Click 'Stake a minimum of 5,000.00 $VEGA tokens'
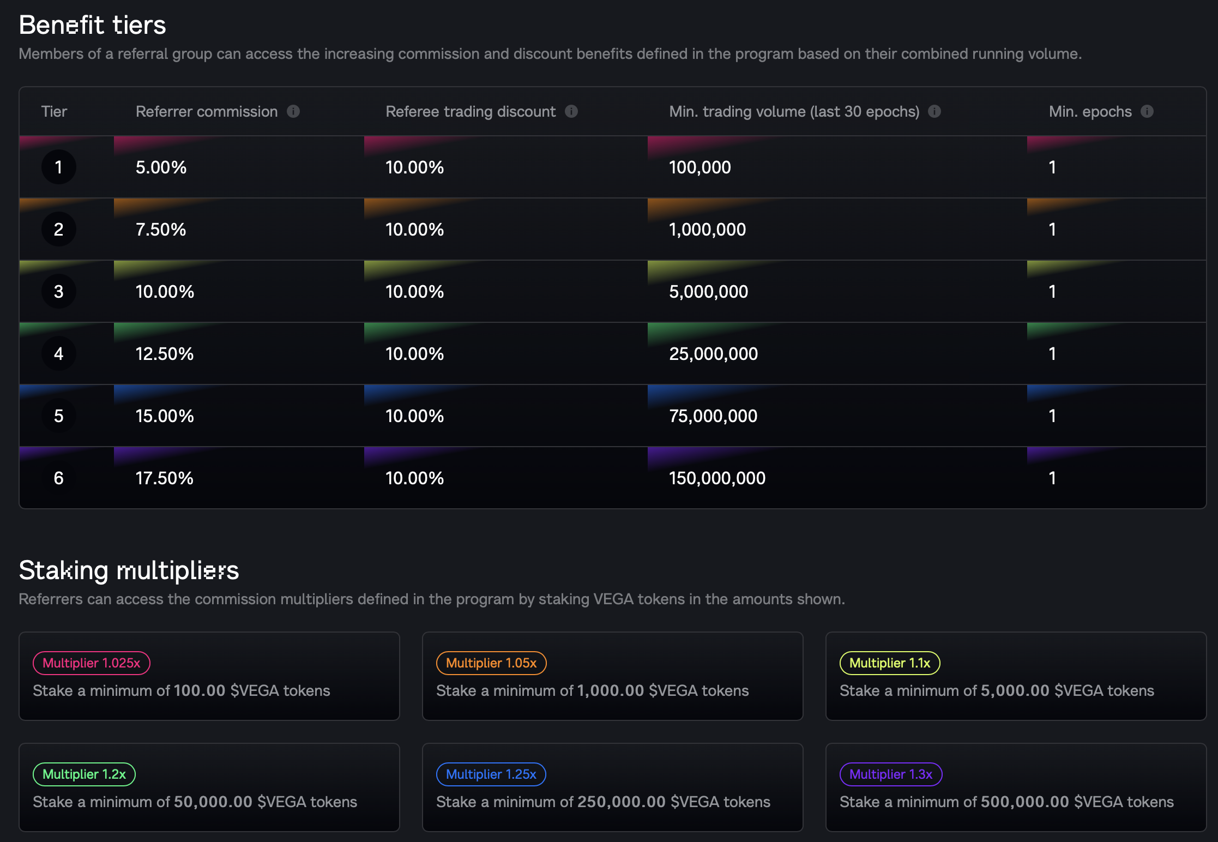Viewport: 1218px width, 842px height. (x=997, y=690)
